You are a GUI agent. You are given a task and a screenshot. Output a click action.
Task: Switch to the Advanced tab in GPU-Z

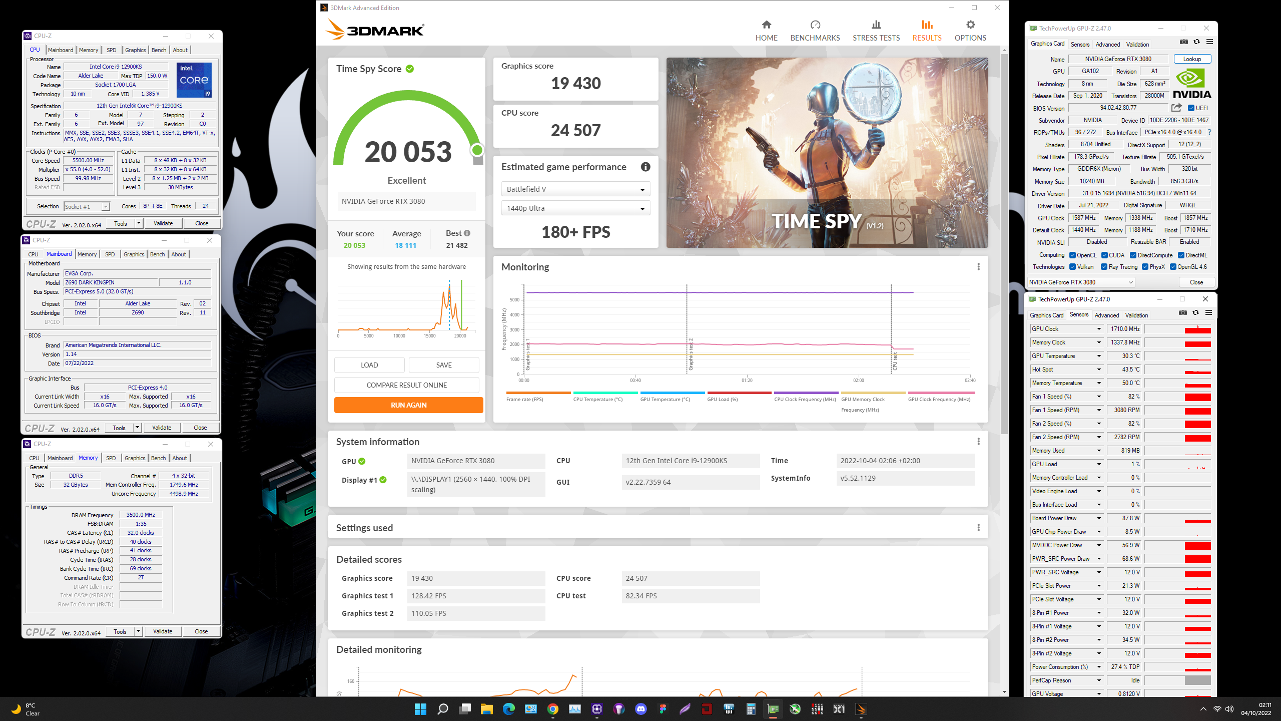[x=1107, y=45]
